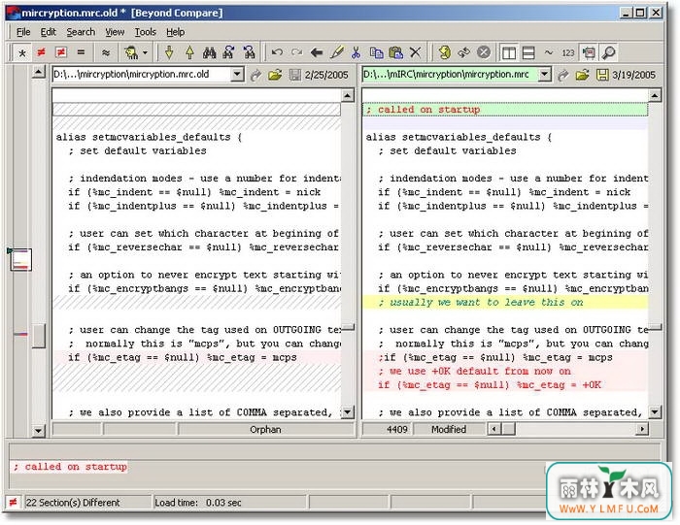The image size is (680, 525).
Task: Open file for right pane folder icon
Action: [x=583, y=75]
